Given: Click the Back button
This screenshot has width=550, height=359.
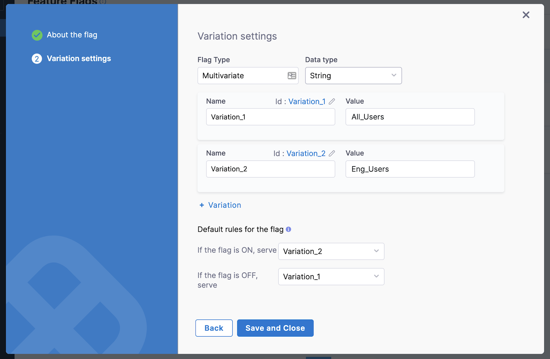Looking at the screenshot, I should pyautogui.click(x=214, y=328).
